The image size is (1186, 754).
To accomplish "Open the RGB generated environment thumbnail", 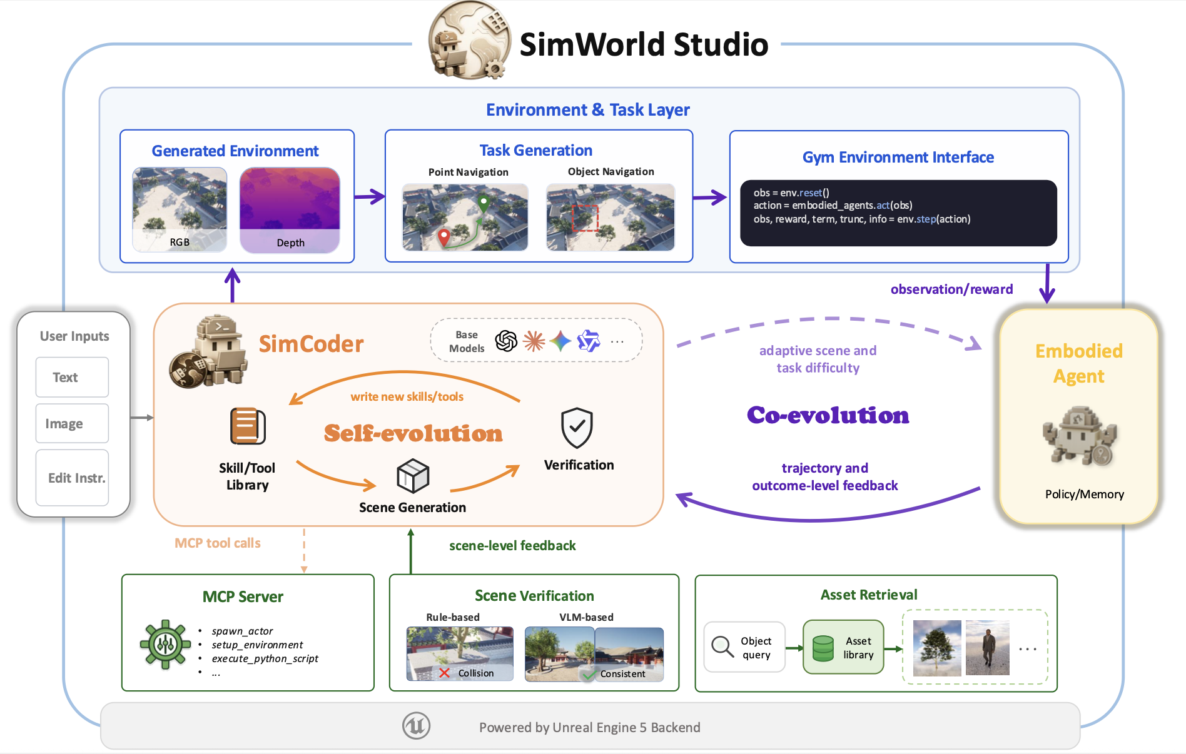I will coord(180,209).
